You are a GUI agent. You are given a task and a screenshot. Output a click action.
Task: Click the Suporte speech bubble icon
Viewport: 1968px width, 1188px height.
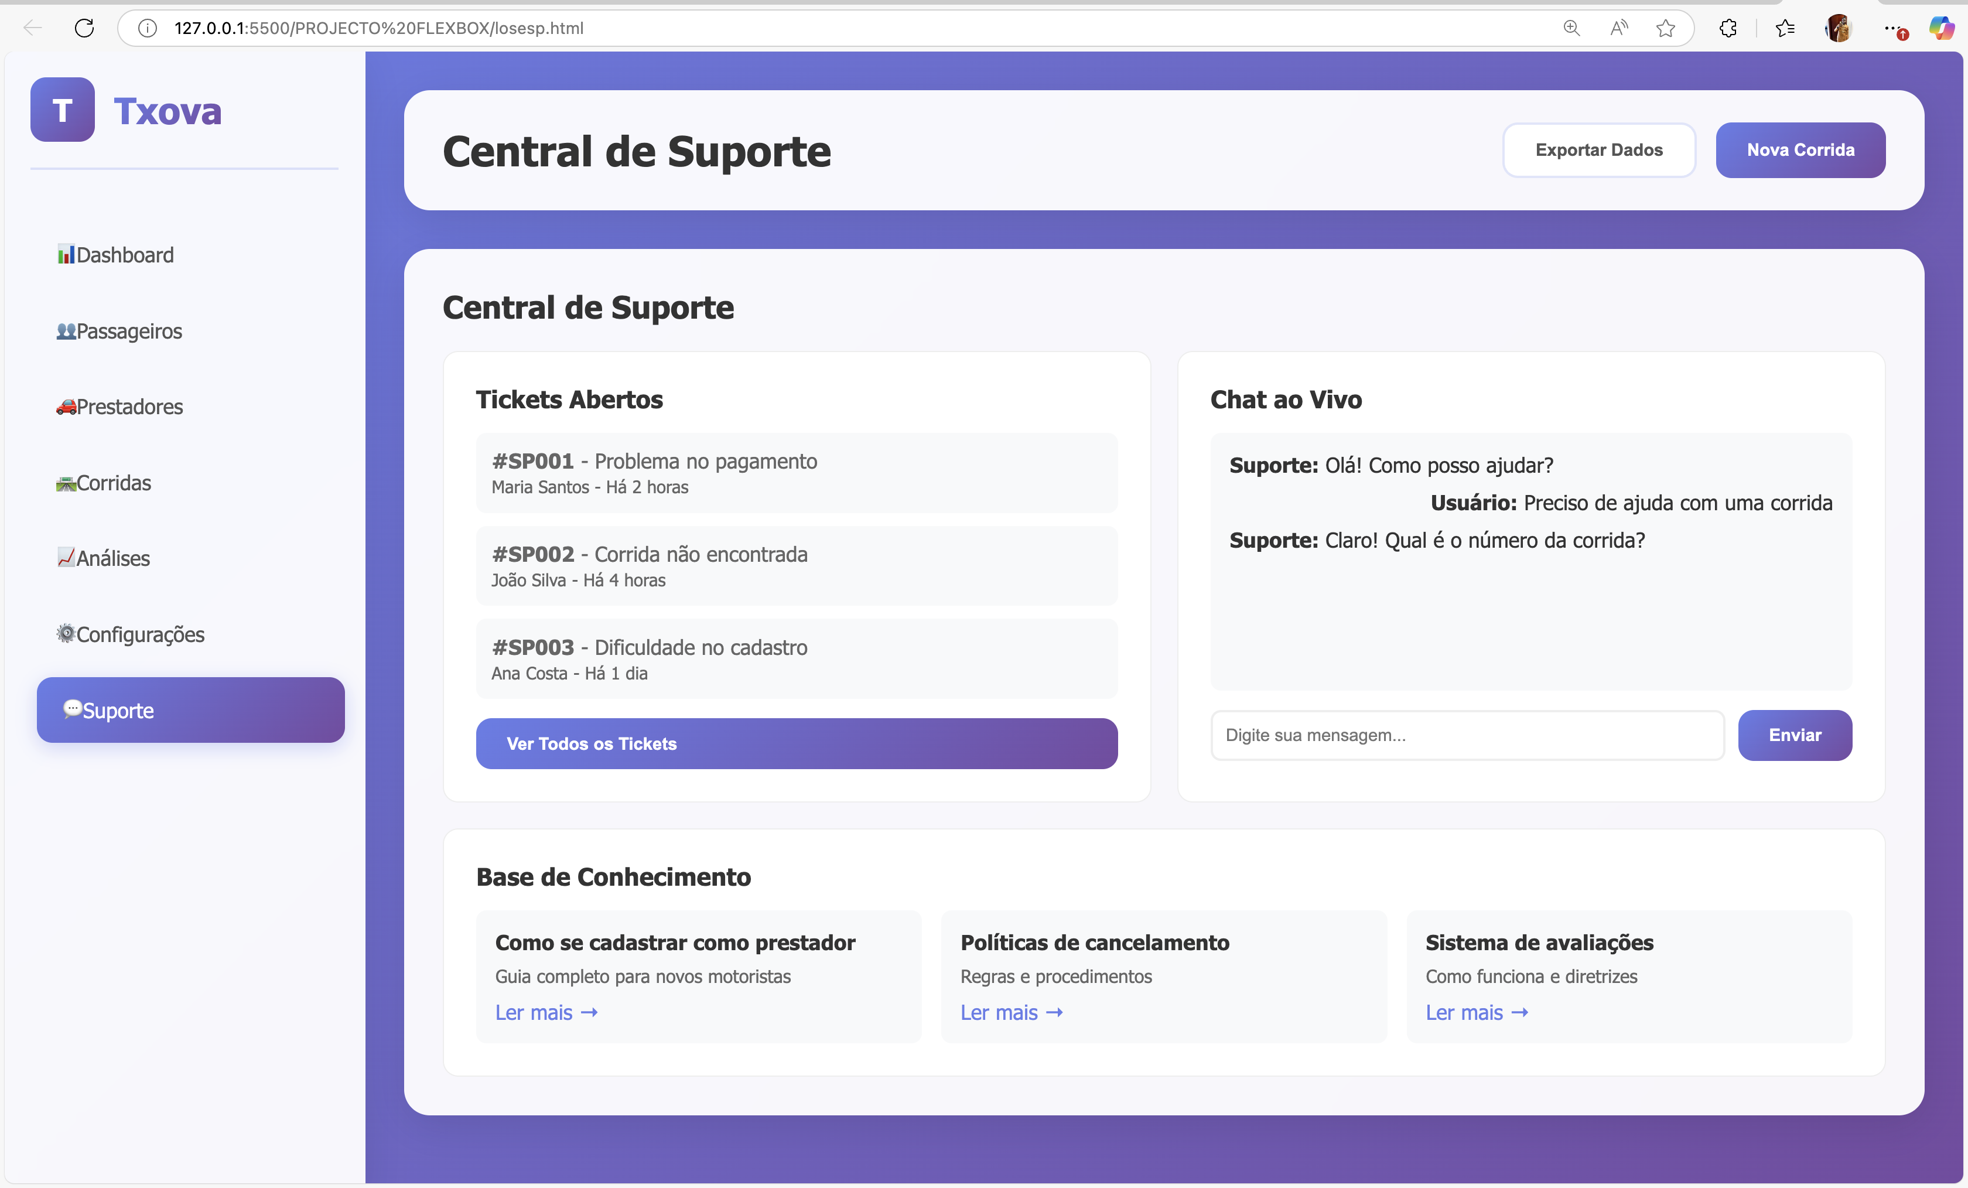click(74, 709)
